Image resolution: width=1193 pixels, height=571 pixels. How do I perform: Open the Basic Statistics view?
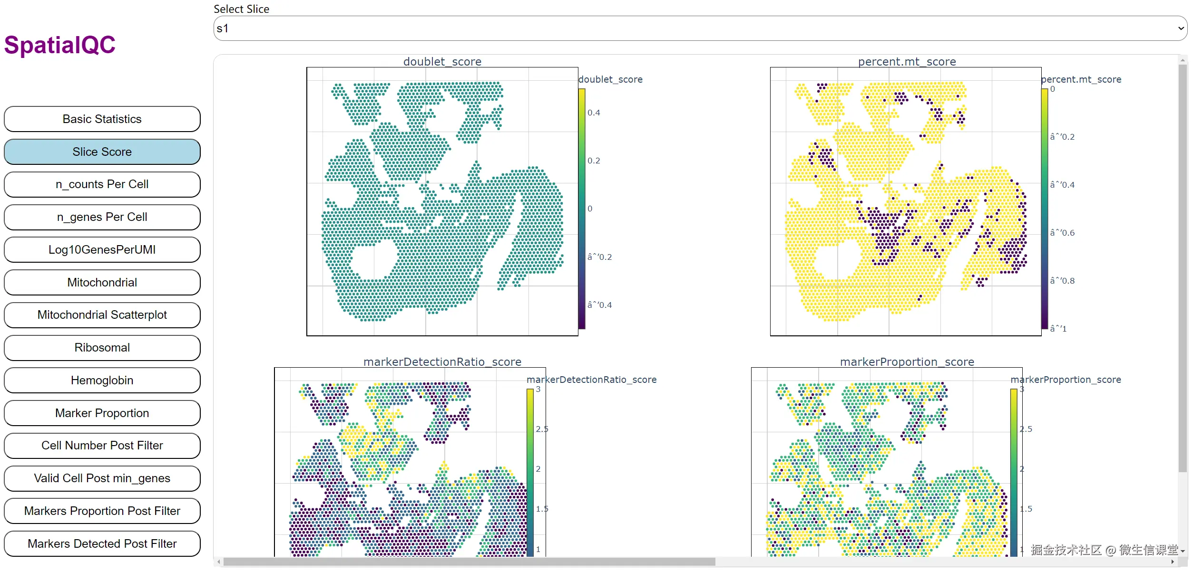pyautogui.click(x=102, y=119)
